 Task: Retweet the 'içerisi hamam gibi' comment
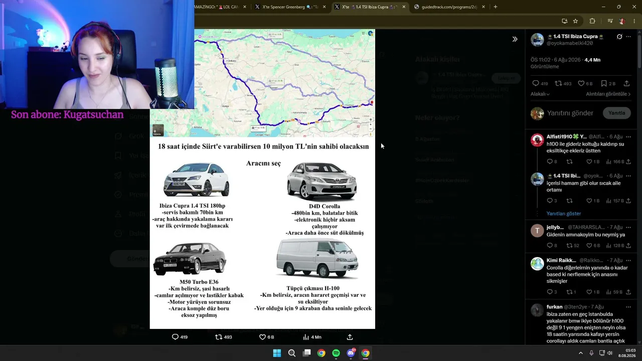(569, 201)
